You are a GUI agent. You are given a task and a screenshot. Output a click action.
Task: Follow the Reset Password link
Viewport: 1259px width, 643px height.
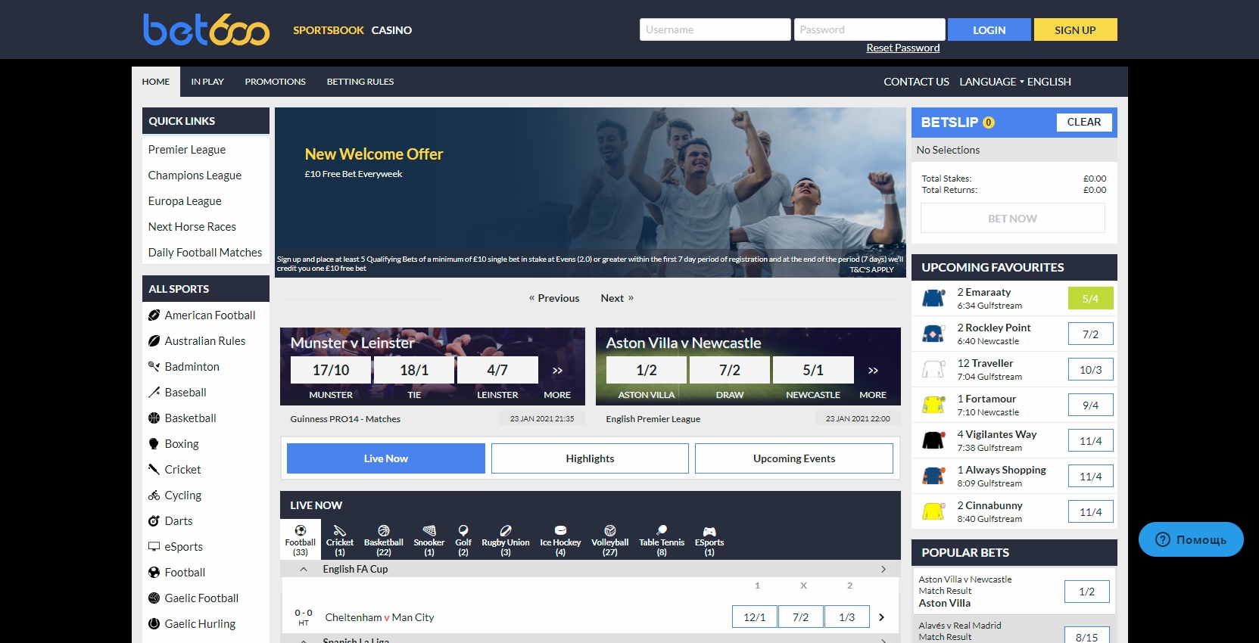[903, 48]
